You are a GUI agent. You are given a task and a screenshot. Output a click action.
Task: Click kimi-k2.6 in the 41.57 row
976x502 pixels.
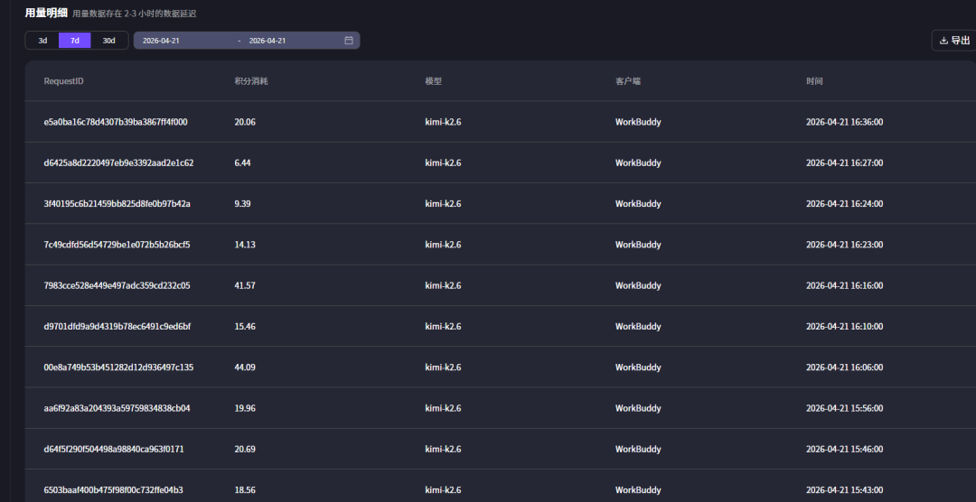(443, 285)
